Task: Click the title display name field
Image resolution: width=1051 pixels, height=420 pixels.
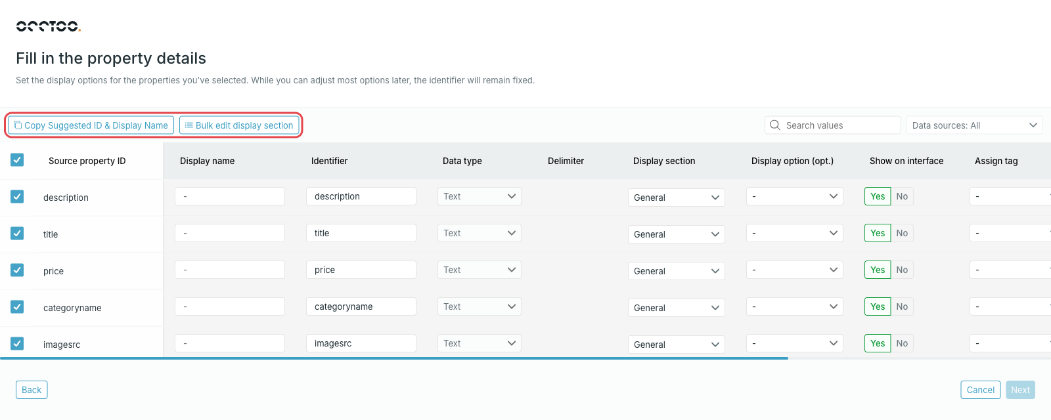Action: coord(230,233)
